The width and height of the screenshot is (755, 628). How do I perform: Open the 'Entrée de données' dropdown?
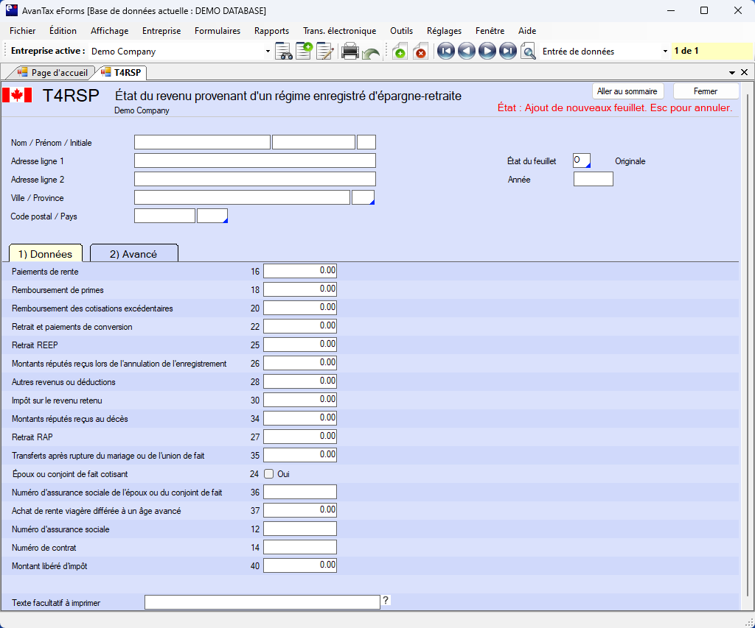[665, 52]
